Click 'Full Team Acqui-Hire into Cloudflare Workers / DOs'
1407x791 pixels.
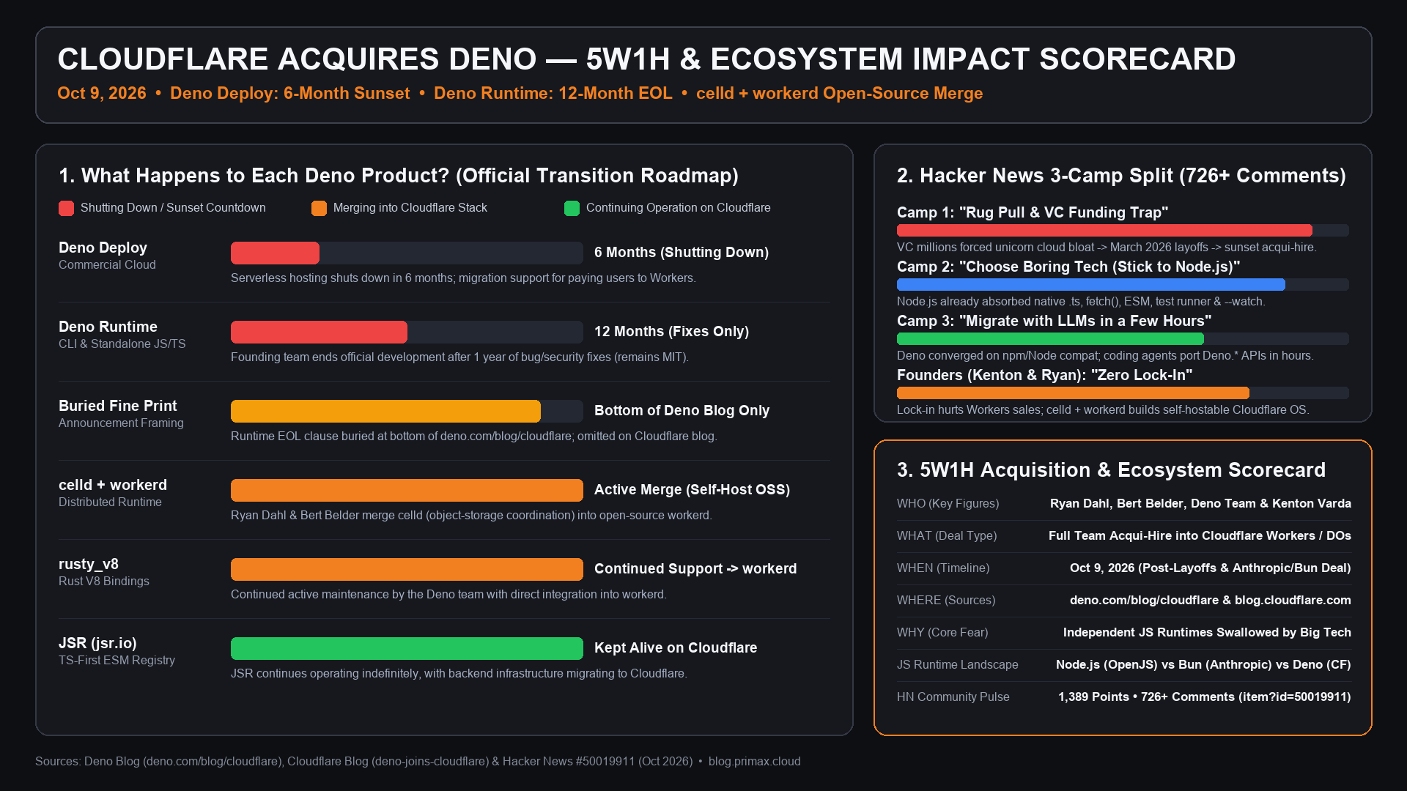click(x=1200, y=535)
